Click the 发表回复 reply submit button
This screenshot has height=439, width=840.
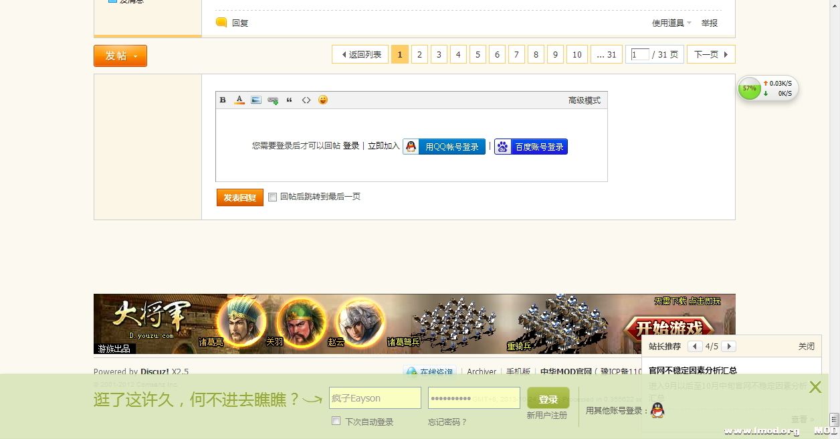[239, 197]
